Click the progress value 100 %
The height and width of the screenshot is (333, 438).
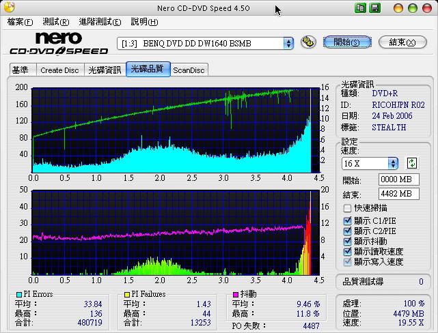point(414,304)
